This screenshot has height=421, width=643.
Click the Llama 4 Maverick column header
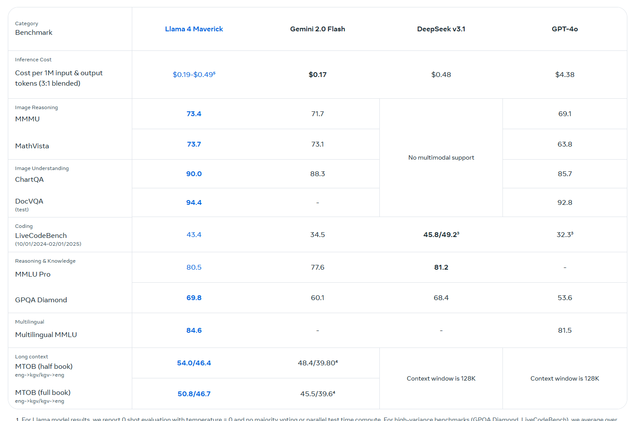pos(194,29)
